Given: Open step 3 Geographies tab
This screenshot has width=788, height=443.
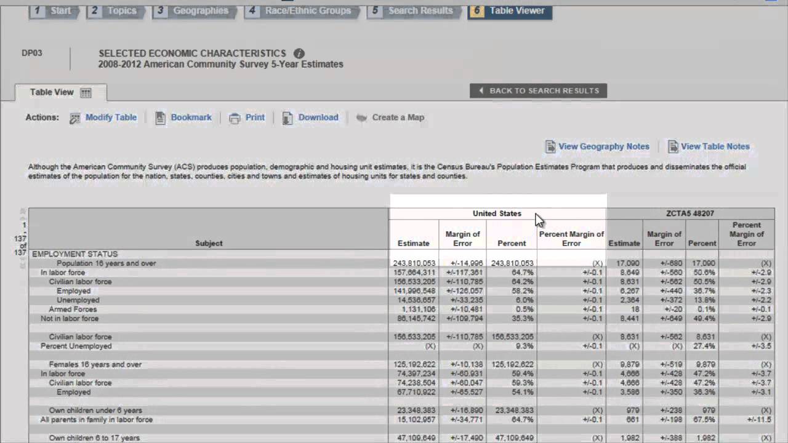Looking at the screenshot, I should (x=194, y=10).
